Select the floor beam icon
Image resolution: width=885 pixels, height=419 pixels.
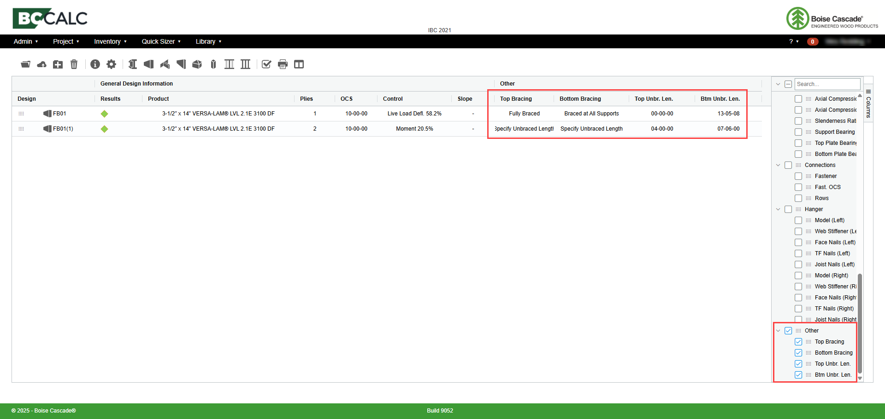(148, 64)
